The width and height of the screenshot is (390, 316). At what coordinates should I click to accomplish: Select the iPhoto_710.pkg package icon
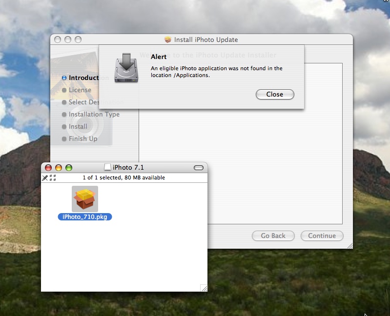(x=85, y=199)
